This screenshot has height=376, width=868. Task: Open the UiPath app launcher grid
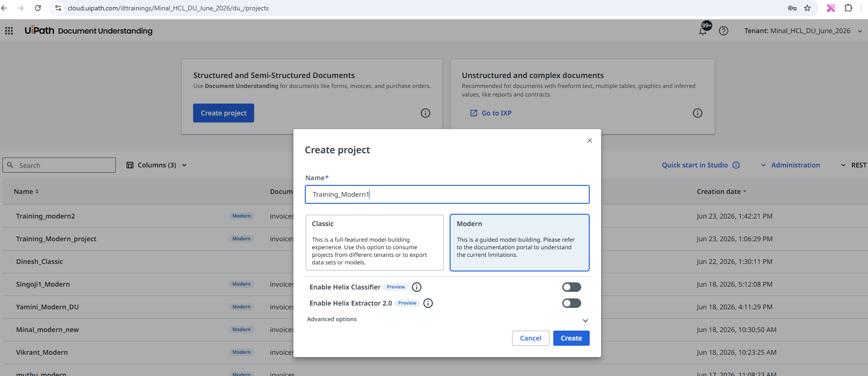tap(9, 31)
